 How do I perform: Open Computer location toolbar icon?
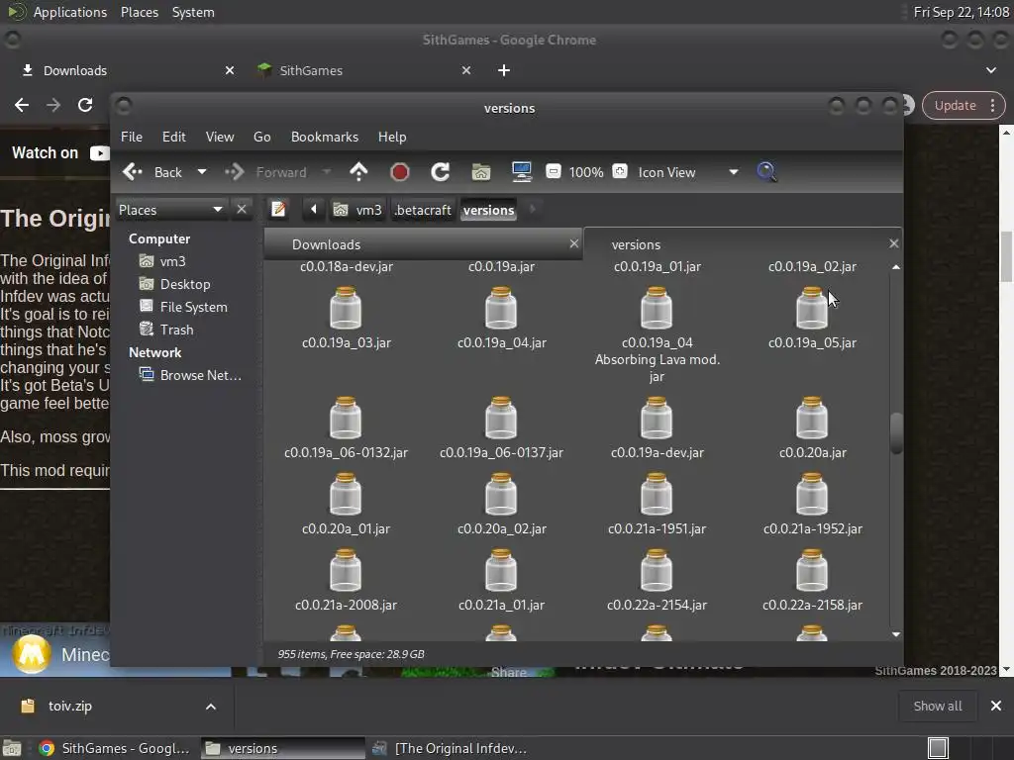(522, 172)
